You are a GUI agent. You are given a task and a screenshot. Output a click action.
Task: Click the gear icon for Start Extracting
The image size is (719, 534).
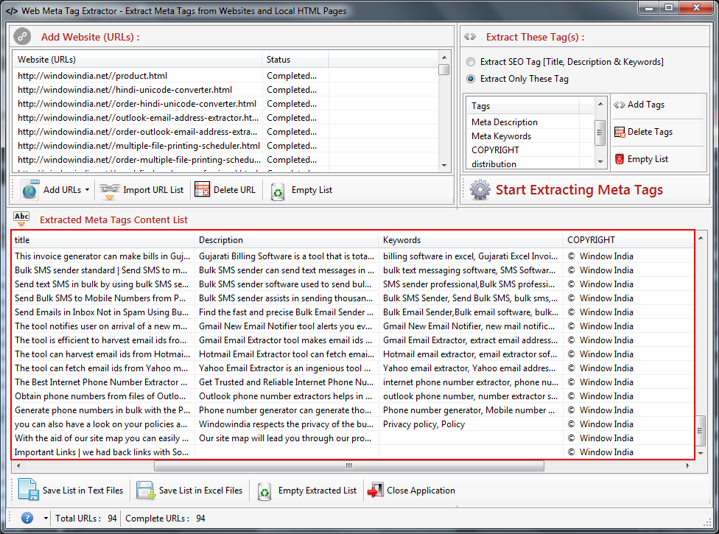click(x=480, y=190)
